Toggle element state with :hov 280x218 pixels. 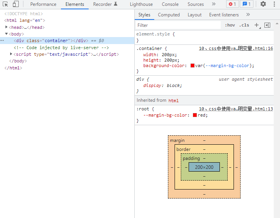(x=230, y=25)
